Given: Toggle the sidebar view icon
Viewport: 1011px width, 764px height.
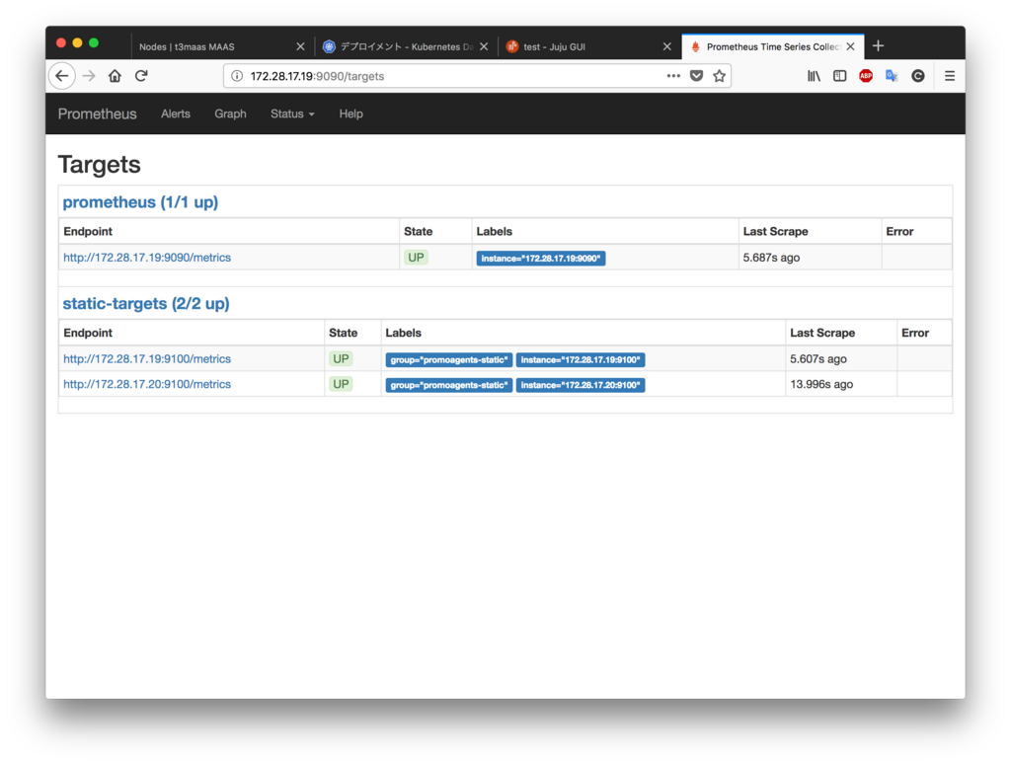Looking at the screenshot, I should [839, 76].
